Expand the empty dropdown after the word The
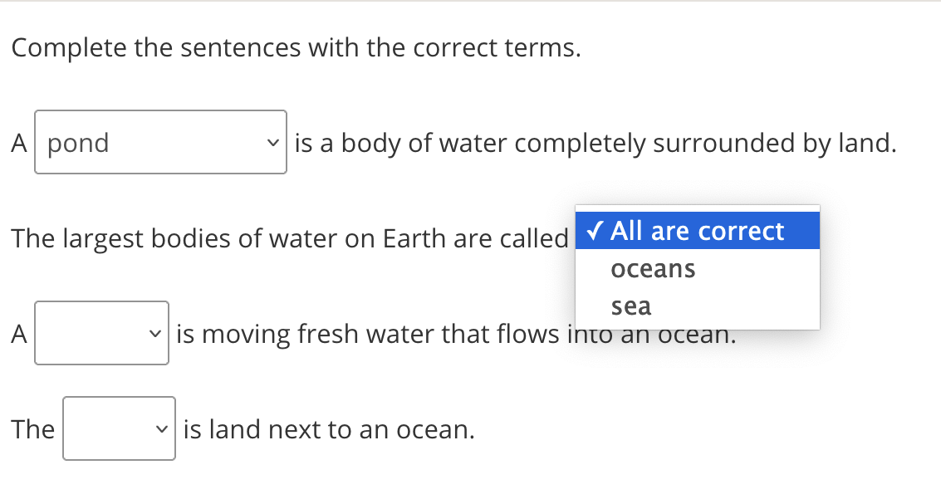The image size is (941, 499). click(x=119, y=429)
